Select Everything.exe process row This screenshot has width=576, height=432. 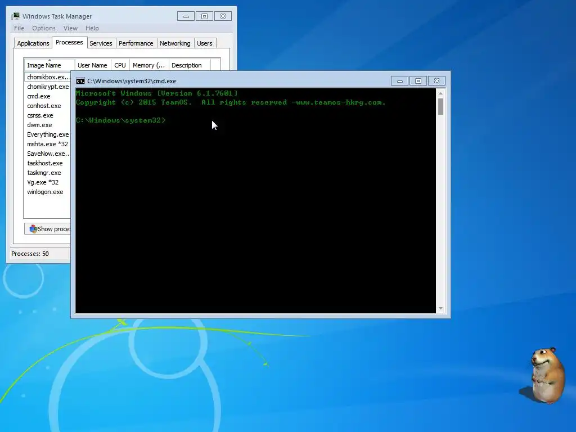pyautogui.click(x=48, y=134)
